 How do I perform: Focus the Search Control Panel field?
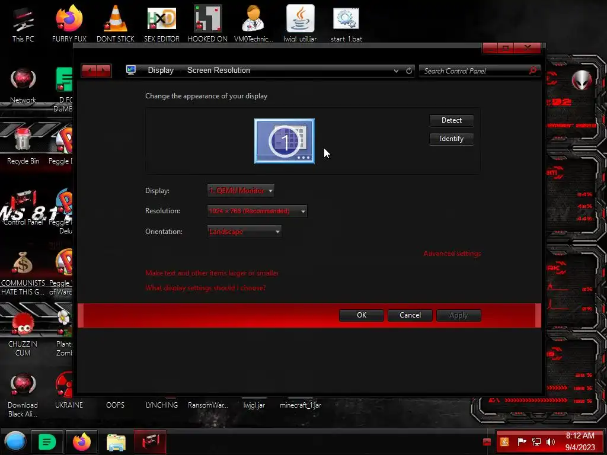[475, 71]
